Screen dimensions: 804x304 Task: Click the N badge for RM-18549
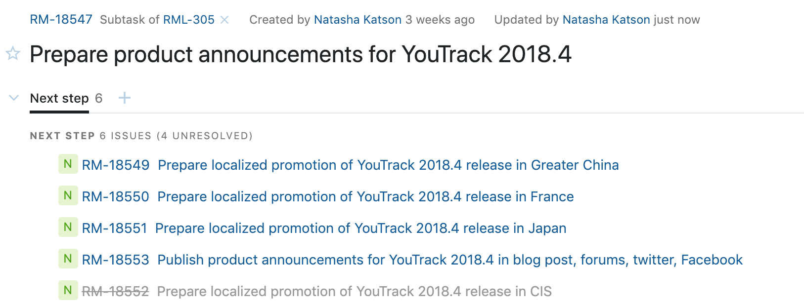(x=68, y=164)
